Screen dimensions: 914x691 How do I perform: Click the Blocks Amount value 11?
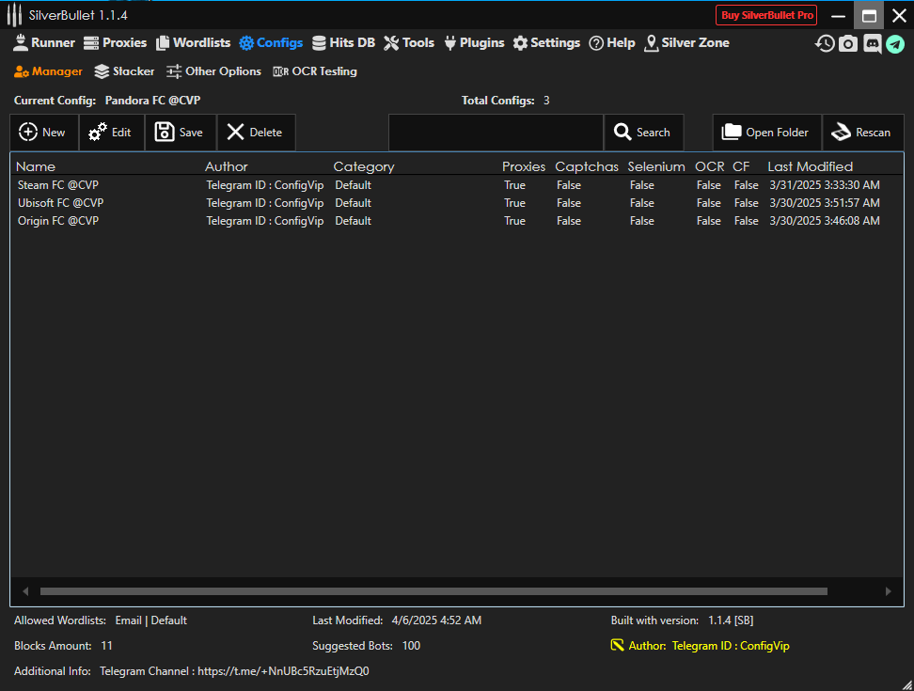tap(106, 646)
